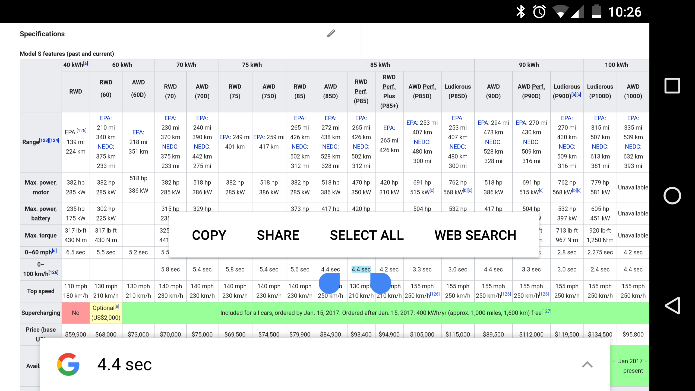The image size is (695, 391).
Task: Tap the Android back triangle button
Action: click(x=672, y=305)
